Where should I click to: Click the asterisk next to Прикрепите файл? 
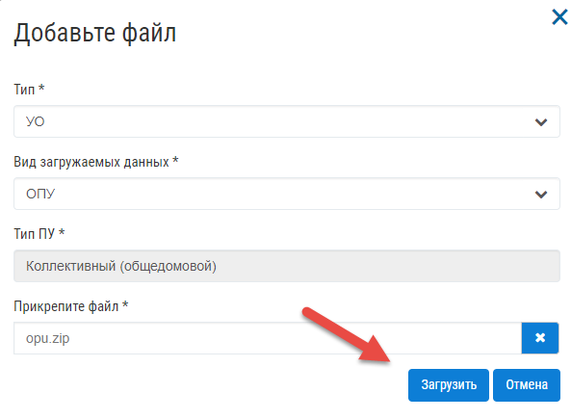(x=125, y=303)
